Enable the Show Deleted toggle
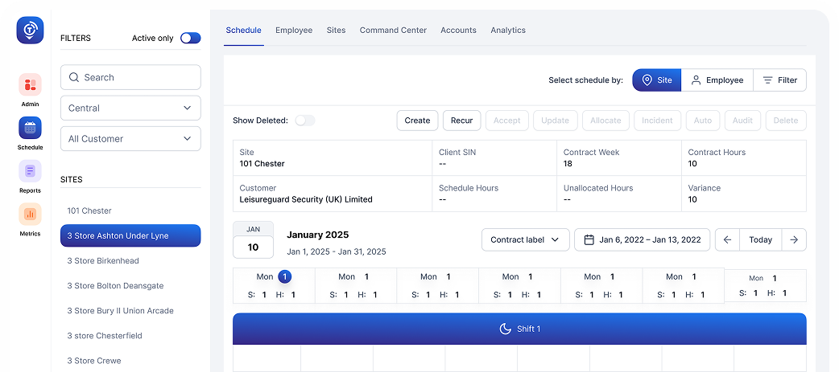The height and width of the screenshot is (372, 839). [x=304, y=121]
